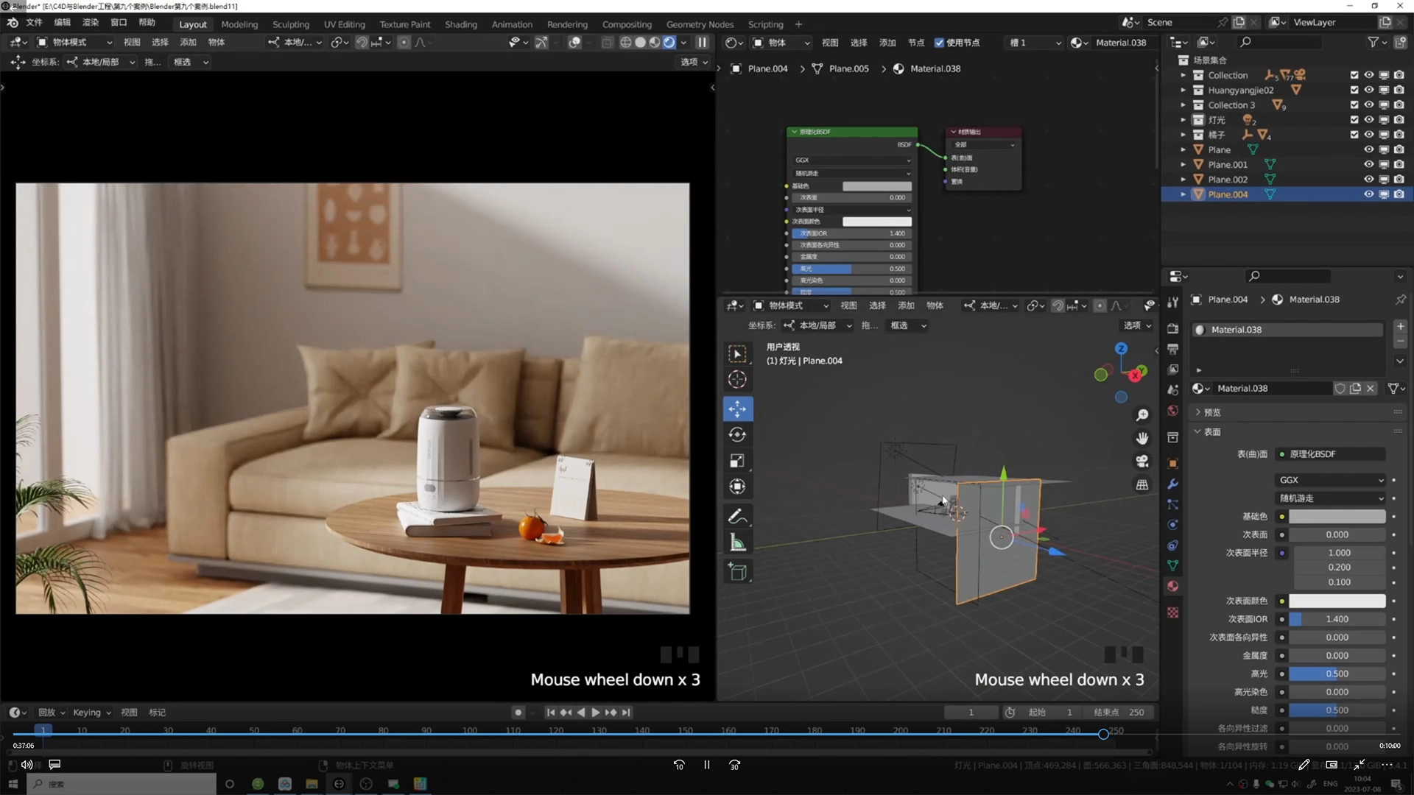Open the Material properties tab icon
Viewport: 1414px width, 795px height.
[x=1172, y=587]
